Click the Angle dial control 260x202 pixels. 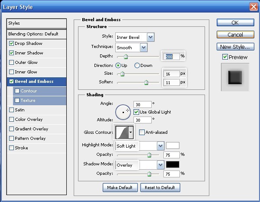pyautogui.click(x=123, y=112)
